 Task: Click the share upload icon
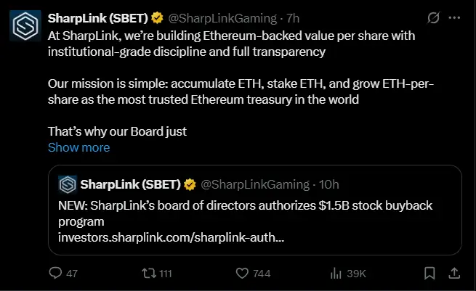point(454,274)
